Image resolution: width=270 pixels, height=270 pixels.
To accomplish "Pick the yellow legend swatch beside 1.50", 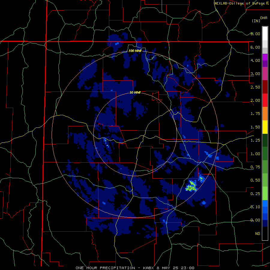I will (x=265, y=127).
